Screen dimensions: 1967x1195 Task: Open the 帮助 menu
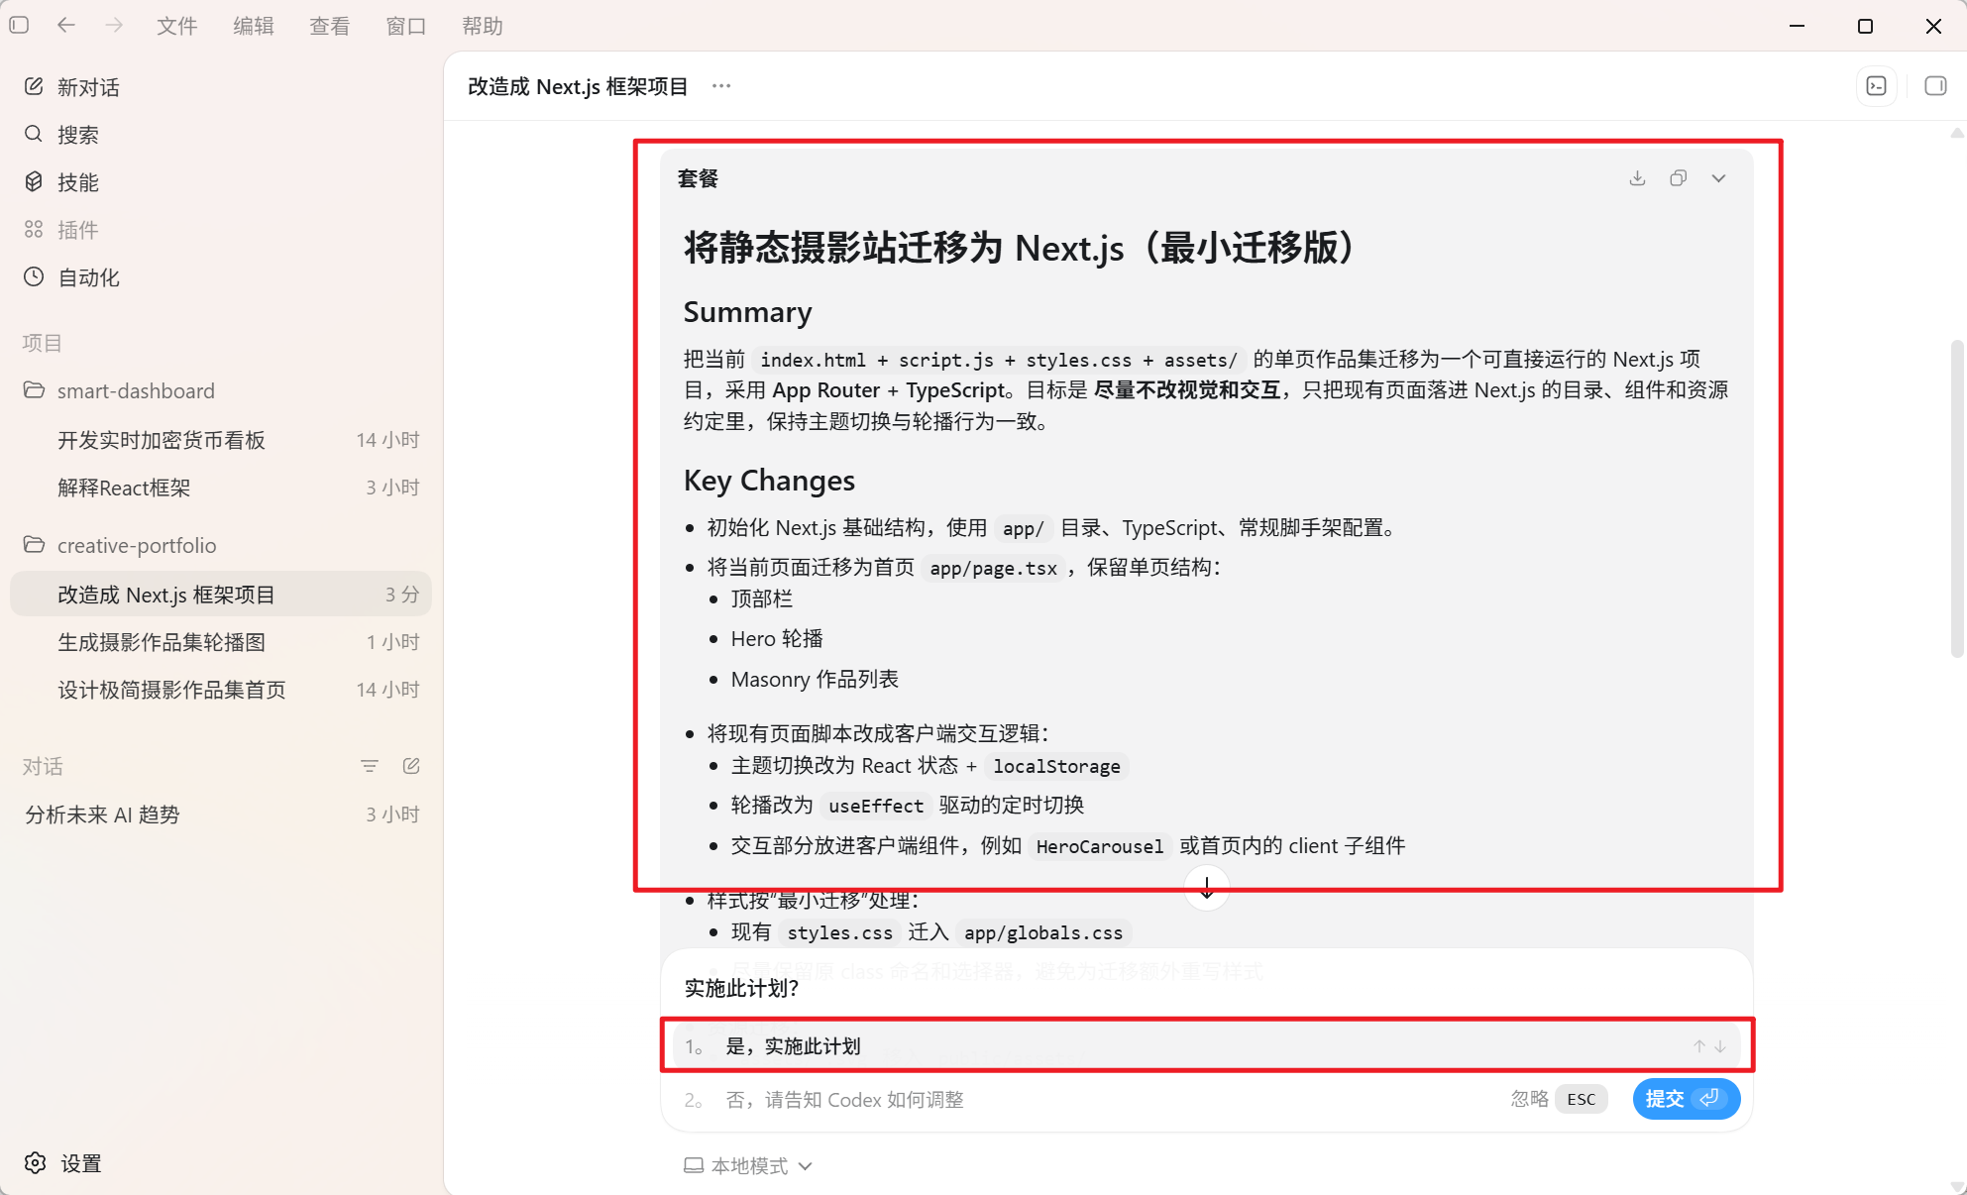(x=483, y=26)
